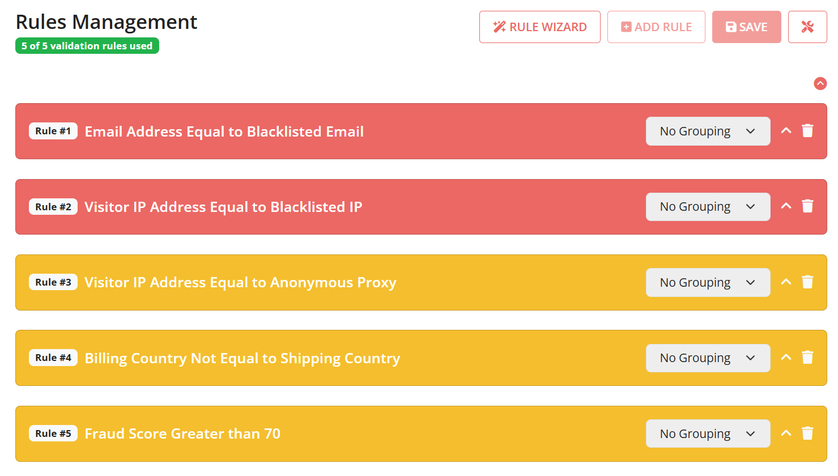Collapse Rule #1 with its chevron
This screenshot has width=838, height=476.
coord(786,131)
